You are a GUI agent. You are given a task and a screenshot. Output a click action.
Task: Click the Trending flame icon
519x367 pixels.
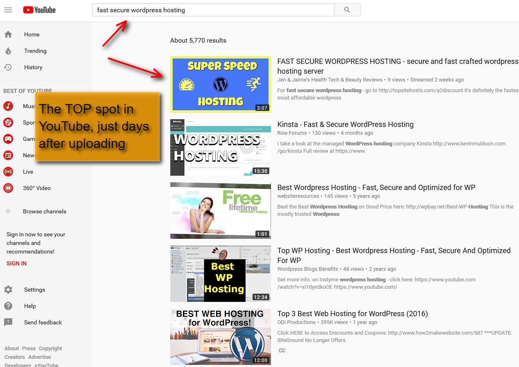(8, 51)
